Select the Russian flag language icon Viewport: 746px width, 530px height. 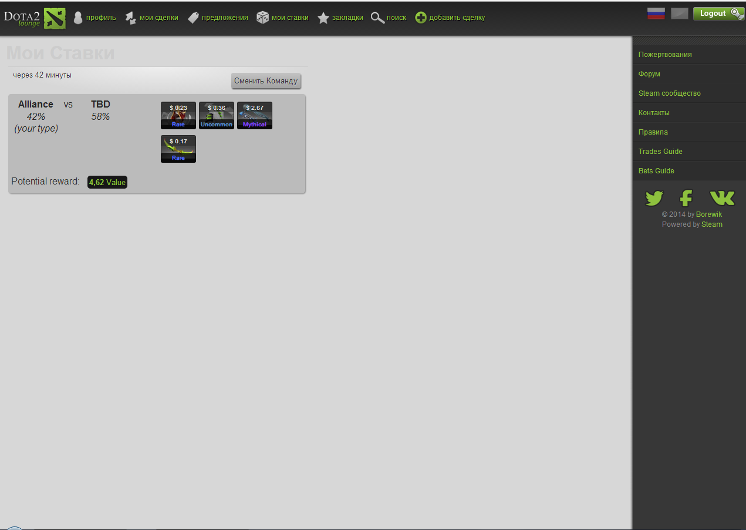[x=656, y=14]
